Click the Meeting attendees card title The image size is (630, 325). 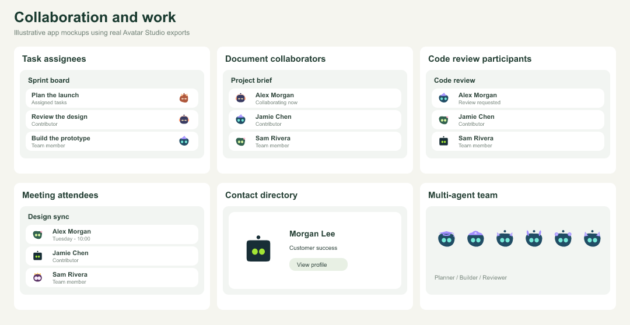pyautogui.click(x=60, y=195)
